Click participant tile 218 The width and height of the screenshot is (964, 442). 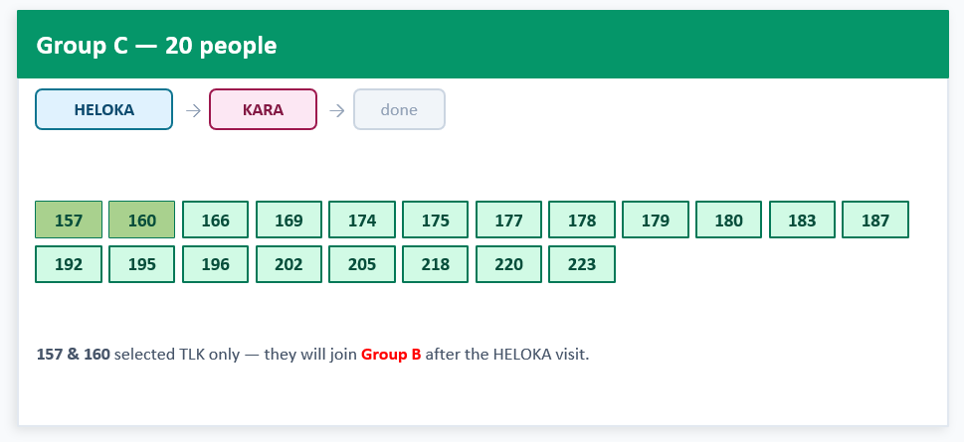click(x=436, y=264)
